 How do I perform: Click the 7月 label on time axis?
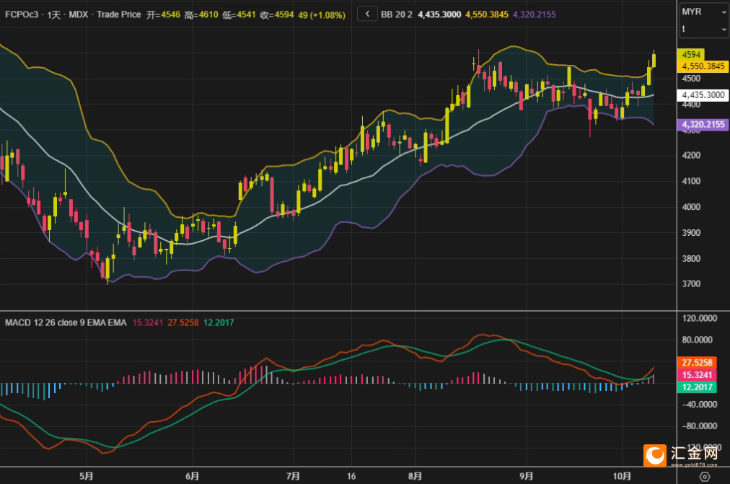click(293, 476)
